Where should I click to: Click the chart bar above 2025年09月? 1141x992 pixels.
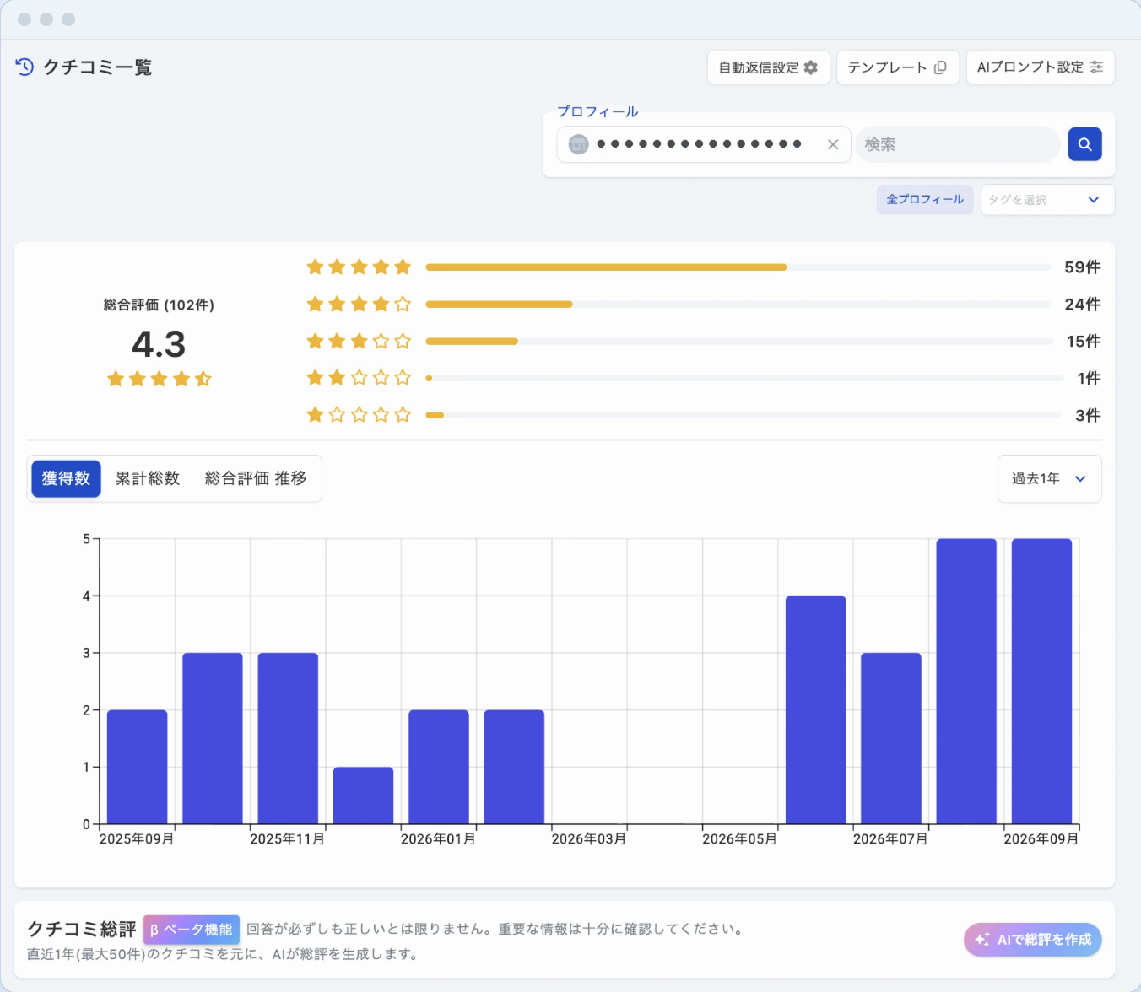(137, 767)
